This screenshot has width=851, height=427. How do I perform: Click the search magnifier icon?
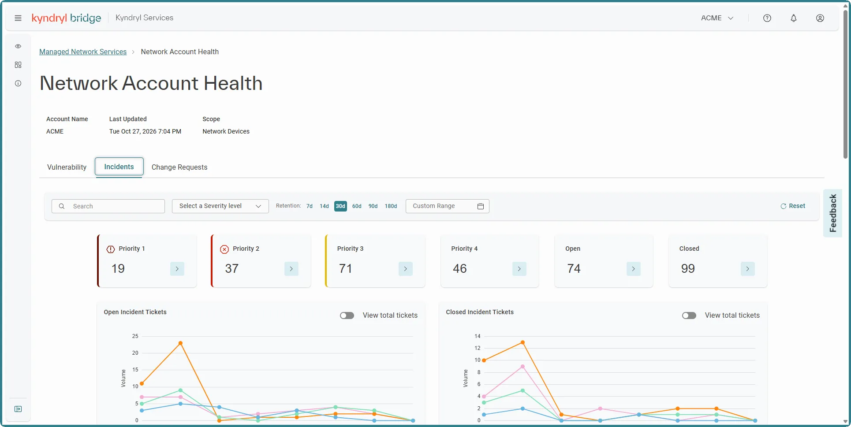tap(62, 206)
